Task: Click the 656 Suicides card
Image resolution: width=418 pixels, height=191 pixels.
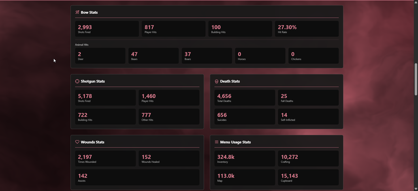Action: 245,117
